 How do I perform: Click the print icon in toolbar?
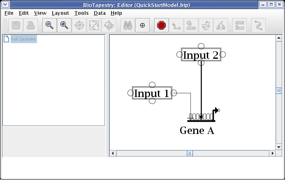30,25
